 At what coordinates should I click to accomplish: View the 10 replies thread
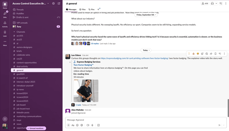95,44
